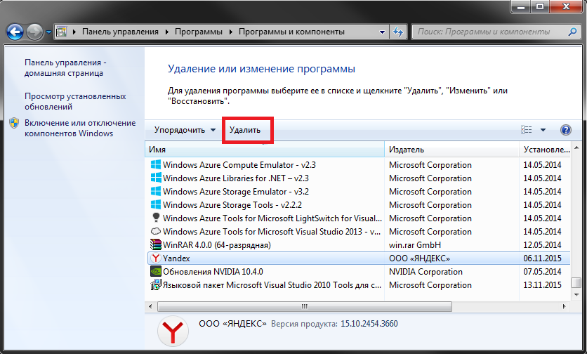Click the greyed Forward arrow button
Image resolution: width=587 pixels, height=354 pixels.
point(35,32)
